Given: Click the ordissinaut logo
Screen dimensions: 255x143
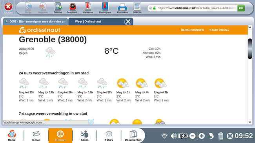Looking at the screenshot, I should (40, 30).
